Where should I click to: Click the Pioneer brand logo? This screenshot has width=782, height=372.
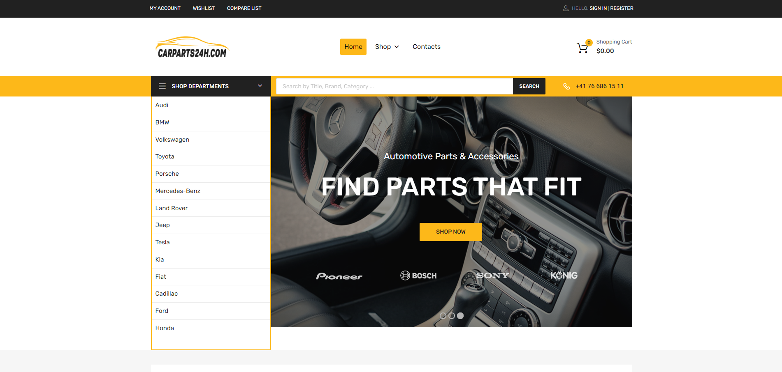click(x=339, y=276)
